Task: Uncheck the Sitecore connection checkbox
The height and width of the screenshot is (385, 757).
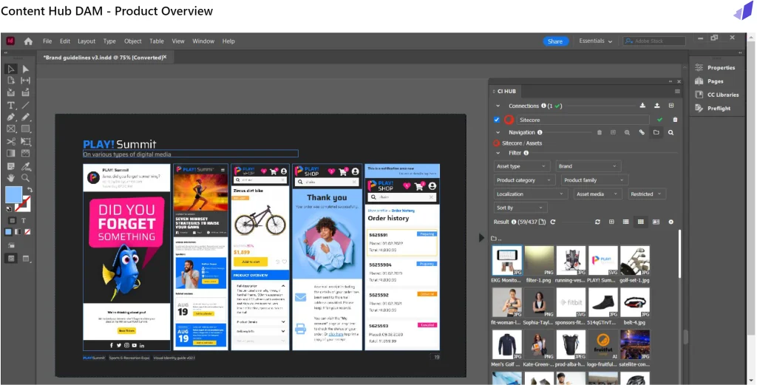Action: coord(497,120)
